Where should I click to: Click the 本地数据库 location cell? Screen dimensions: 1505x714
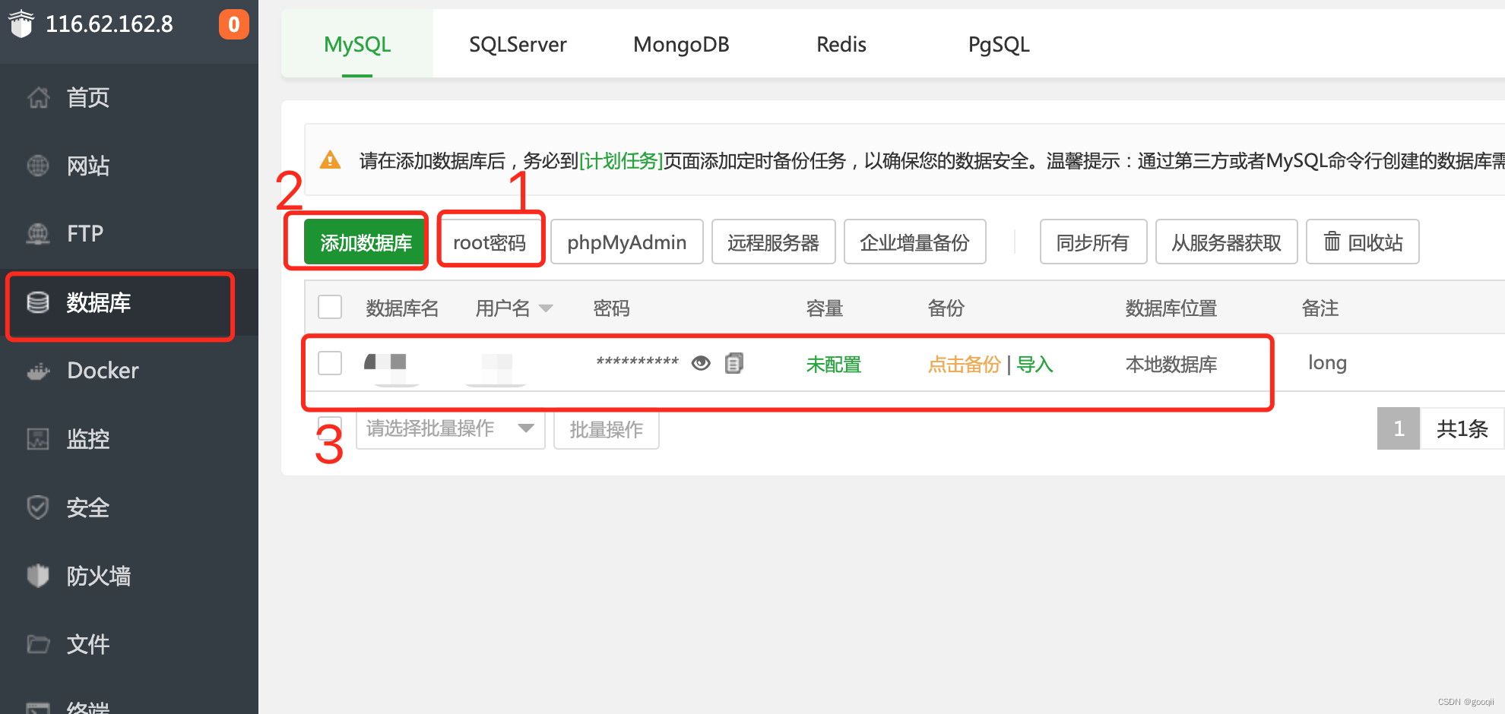click(1171, 365)
